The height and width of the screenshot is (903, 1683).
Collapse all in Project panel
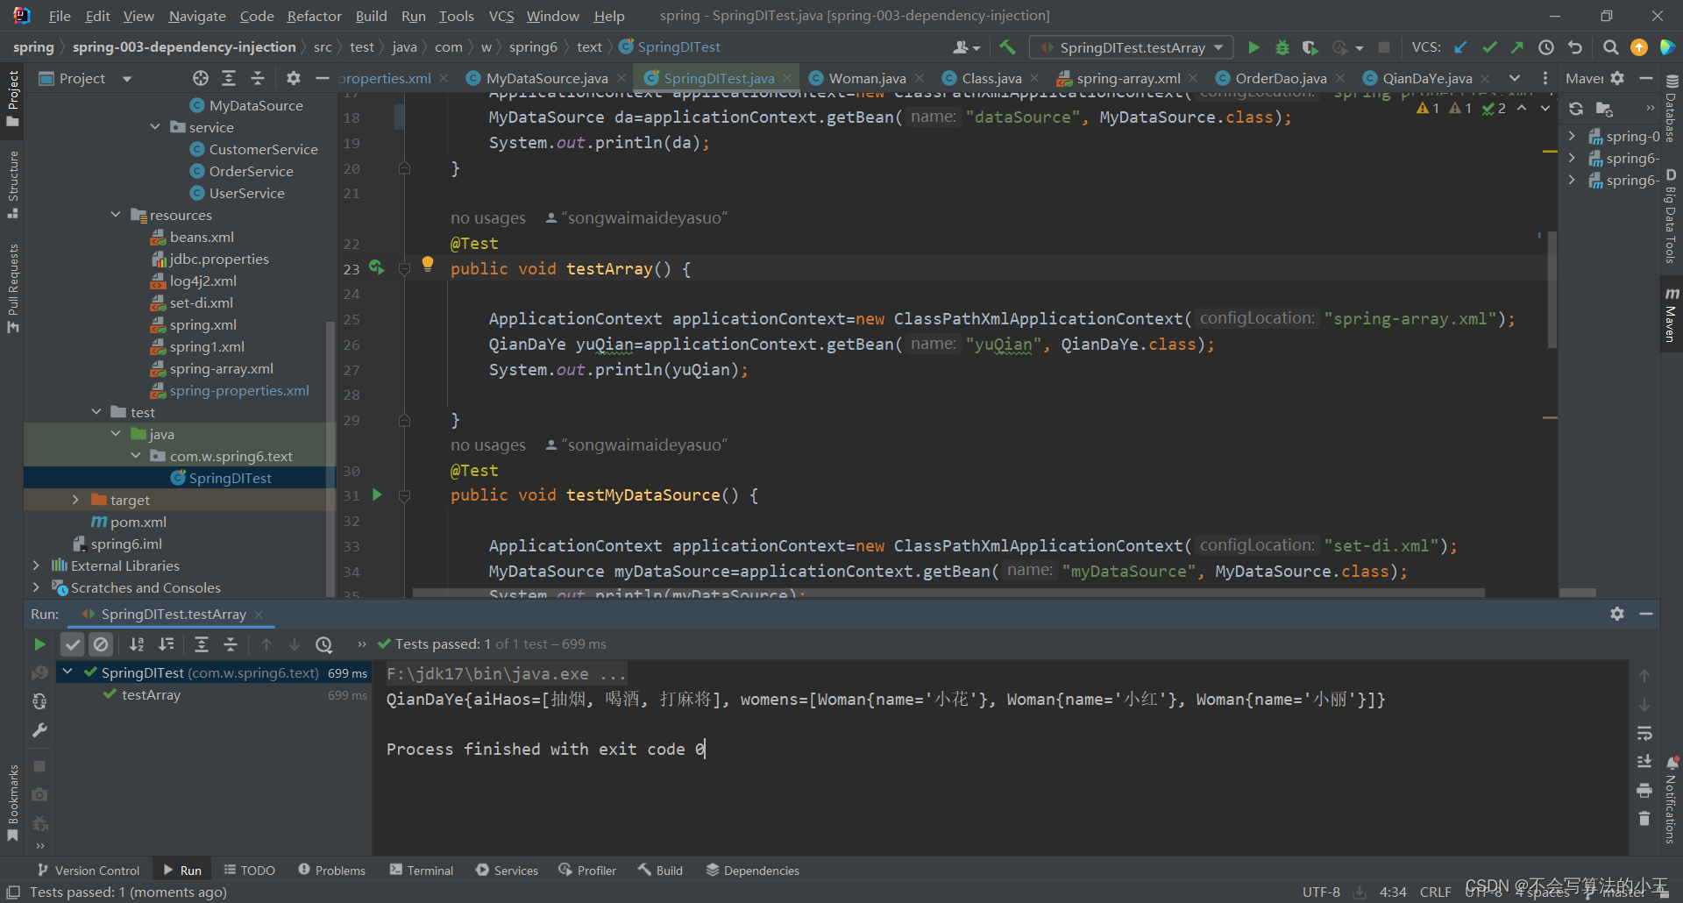(x=258, y=78)
